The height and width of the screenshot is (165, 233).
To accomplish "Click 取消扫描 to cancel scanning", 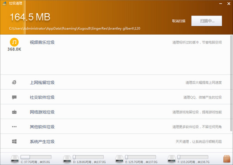I will [179, 21].
